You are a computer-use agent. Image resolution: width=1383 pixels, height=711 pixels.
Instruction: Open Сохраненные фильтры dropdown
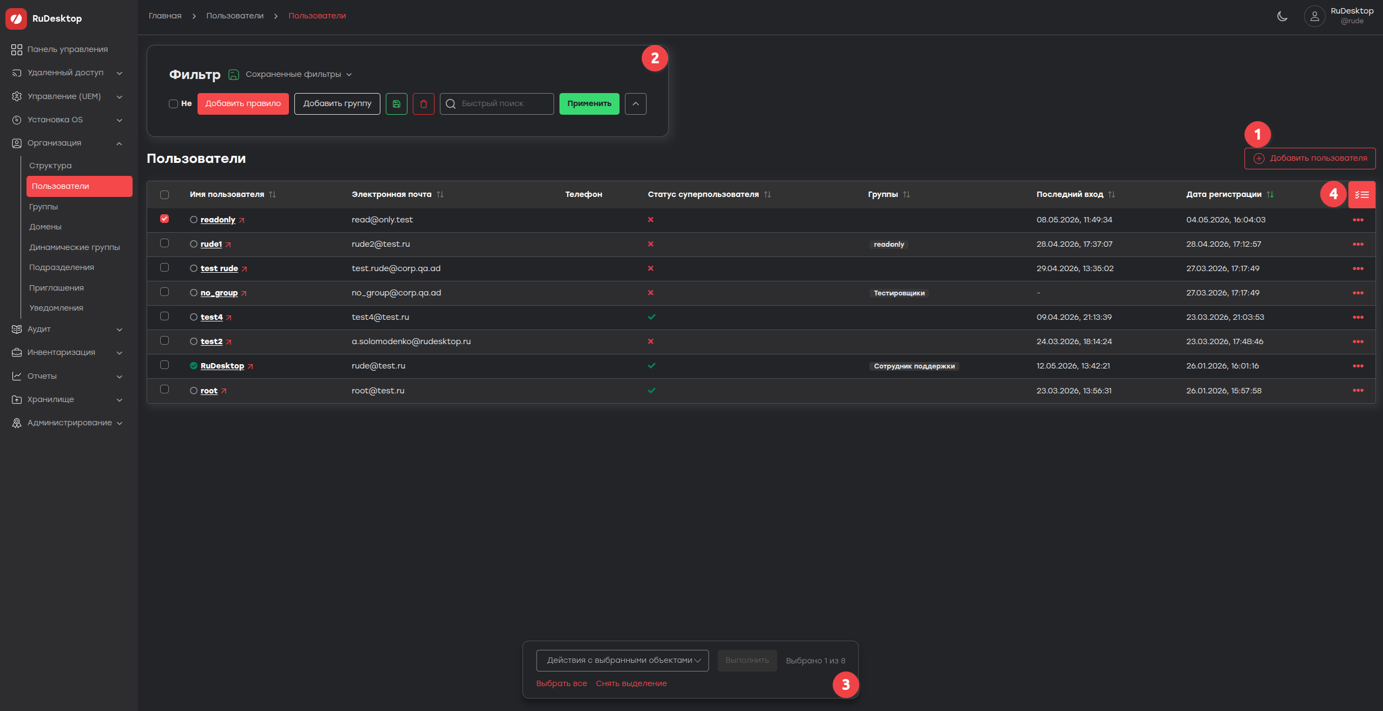pyautogui.click(x=299, y=75)
